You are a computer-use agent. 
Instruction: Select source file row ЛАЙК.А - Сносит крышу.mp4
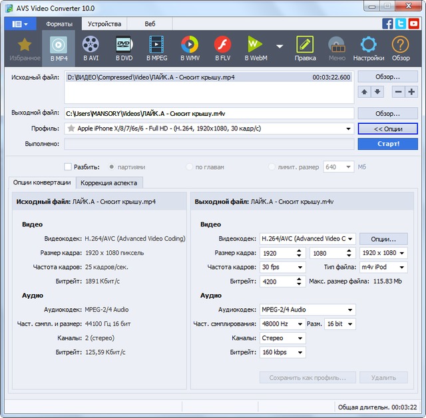point(209,77)
